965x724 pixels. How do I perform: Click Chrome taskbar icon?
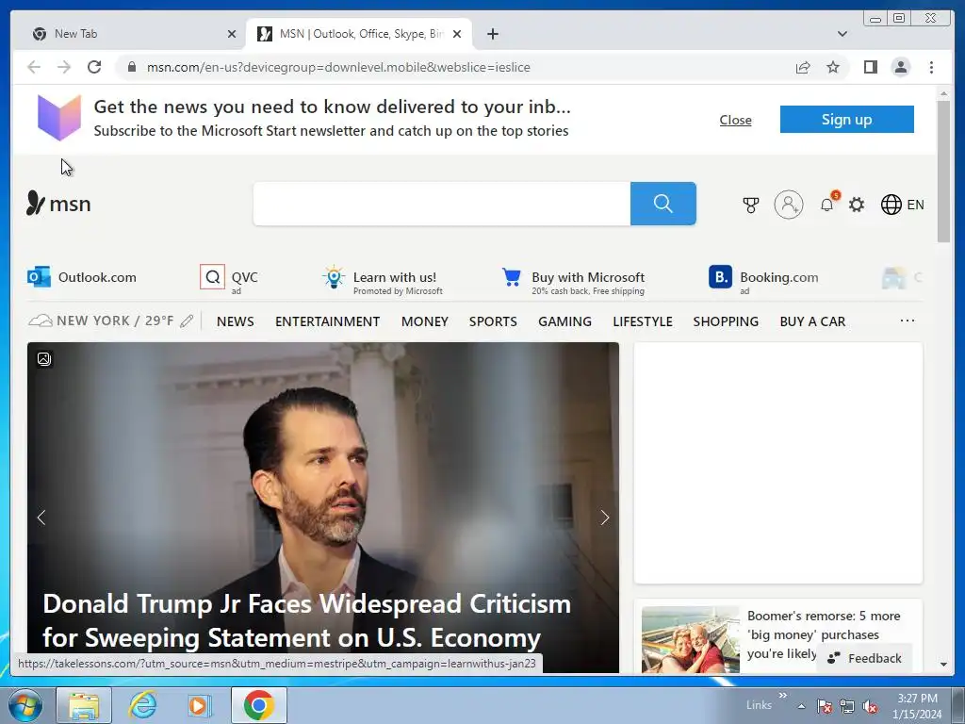[x=258, y=705]
